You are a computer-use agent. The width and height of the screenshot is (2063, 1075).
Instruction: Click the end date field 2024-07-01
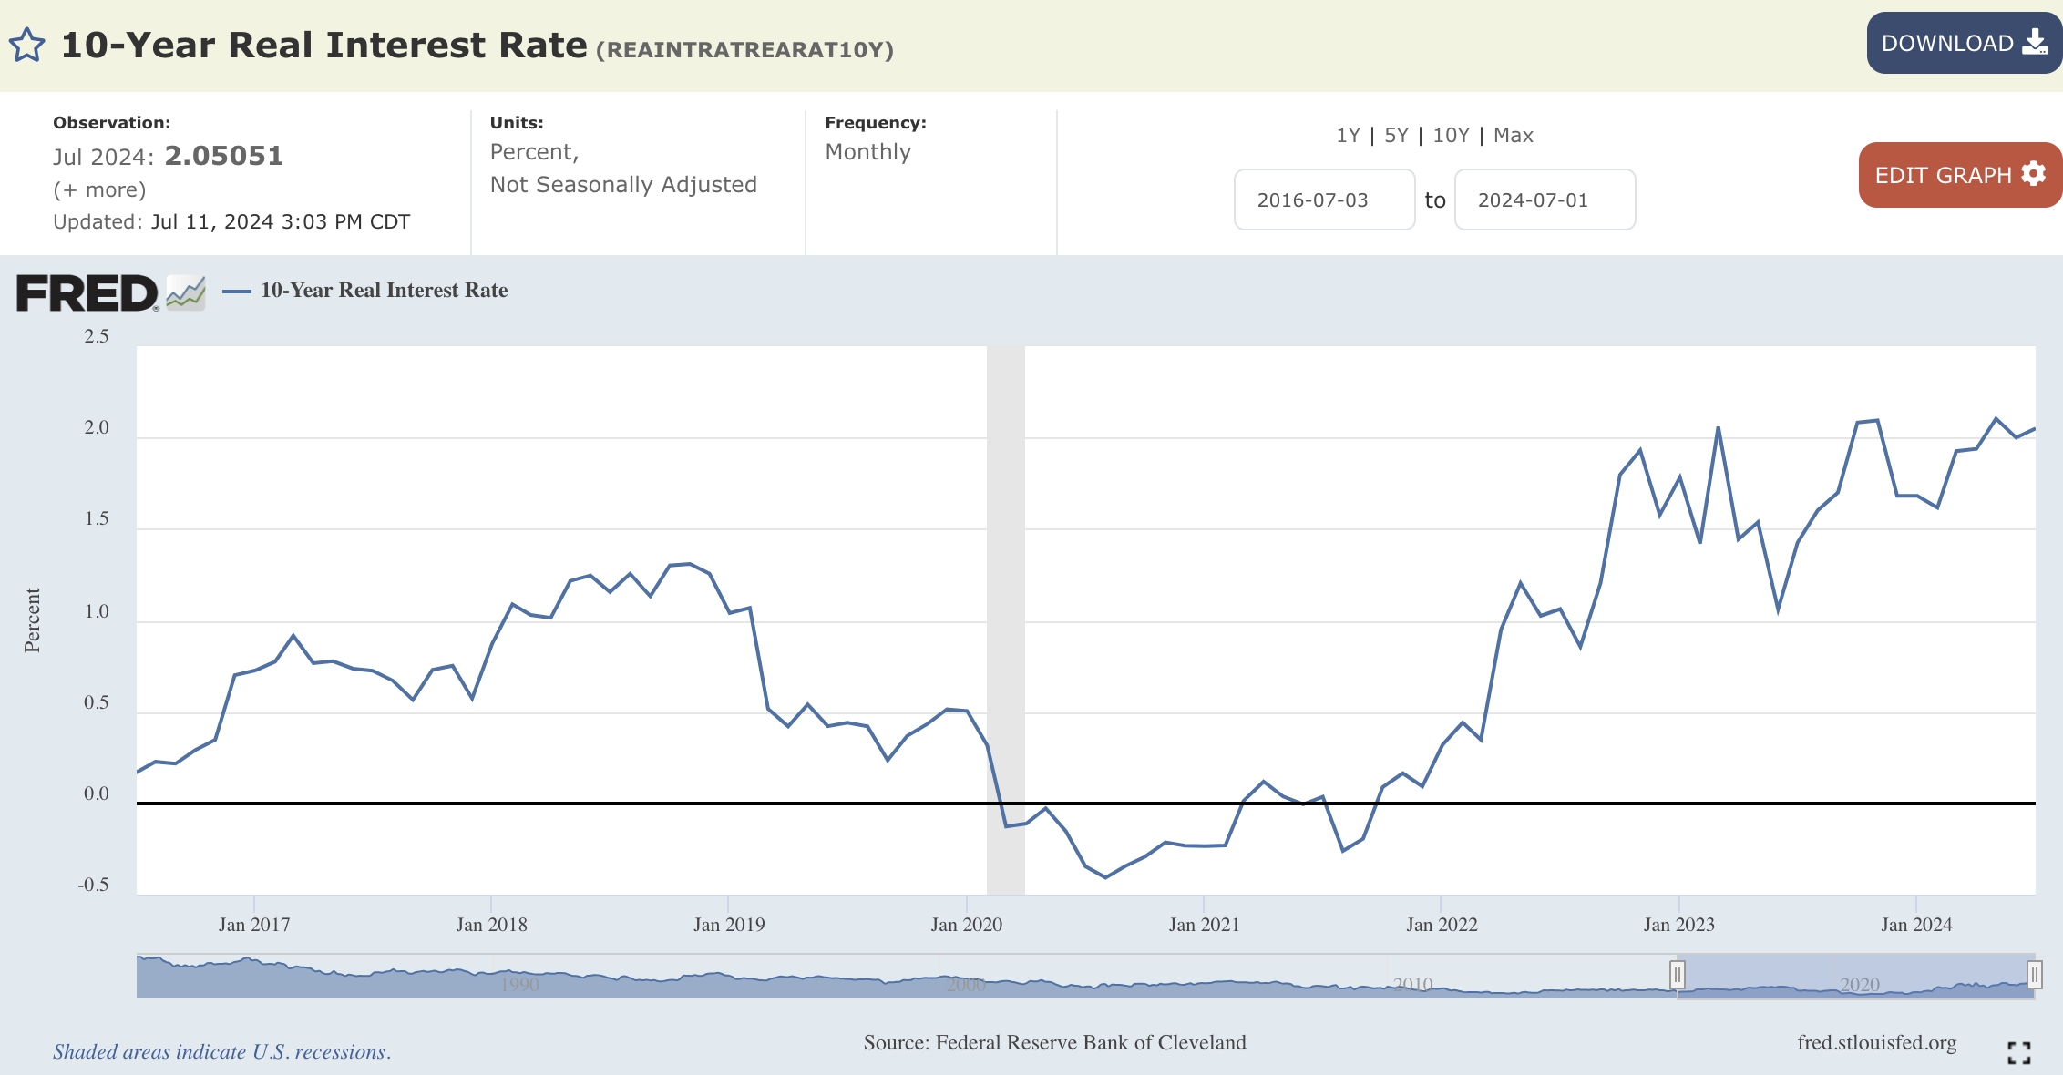(x=1544, y=200)
